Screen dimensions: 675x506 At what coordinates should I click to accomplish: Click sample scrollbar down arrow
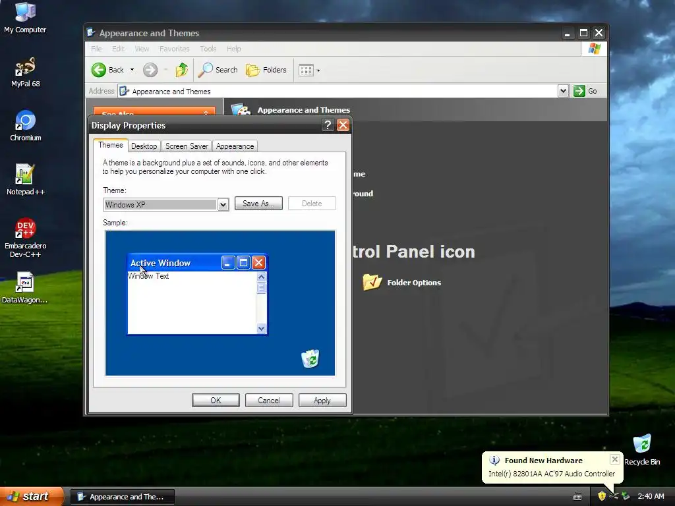[261, 328]
